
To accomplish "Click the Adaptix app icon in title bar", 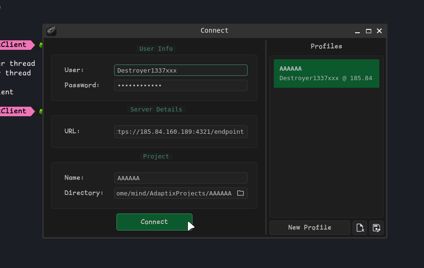I will (x=51, y=31).
